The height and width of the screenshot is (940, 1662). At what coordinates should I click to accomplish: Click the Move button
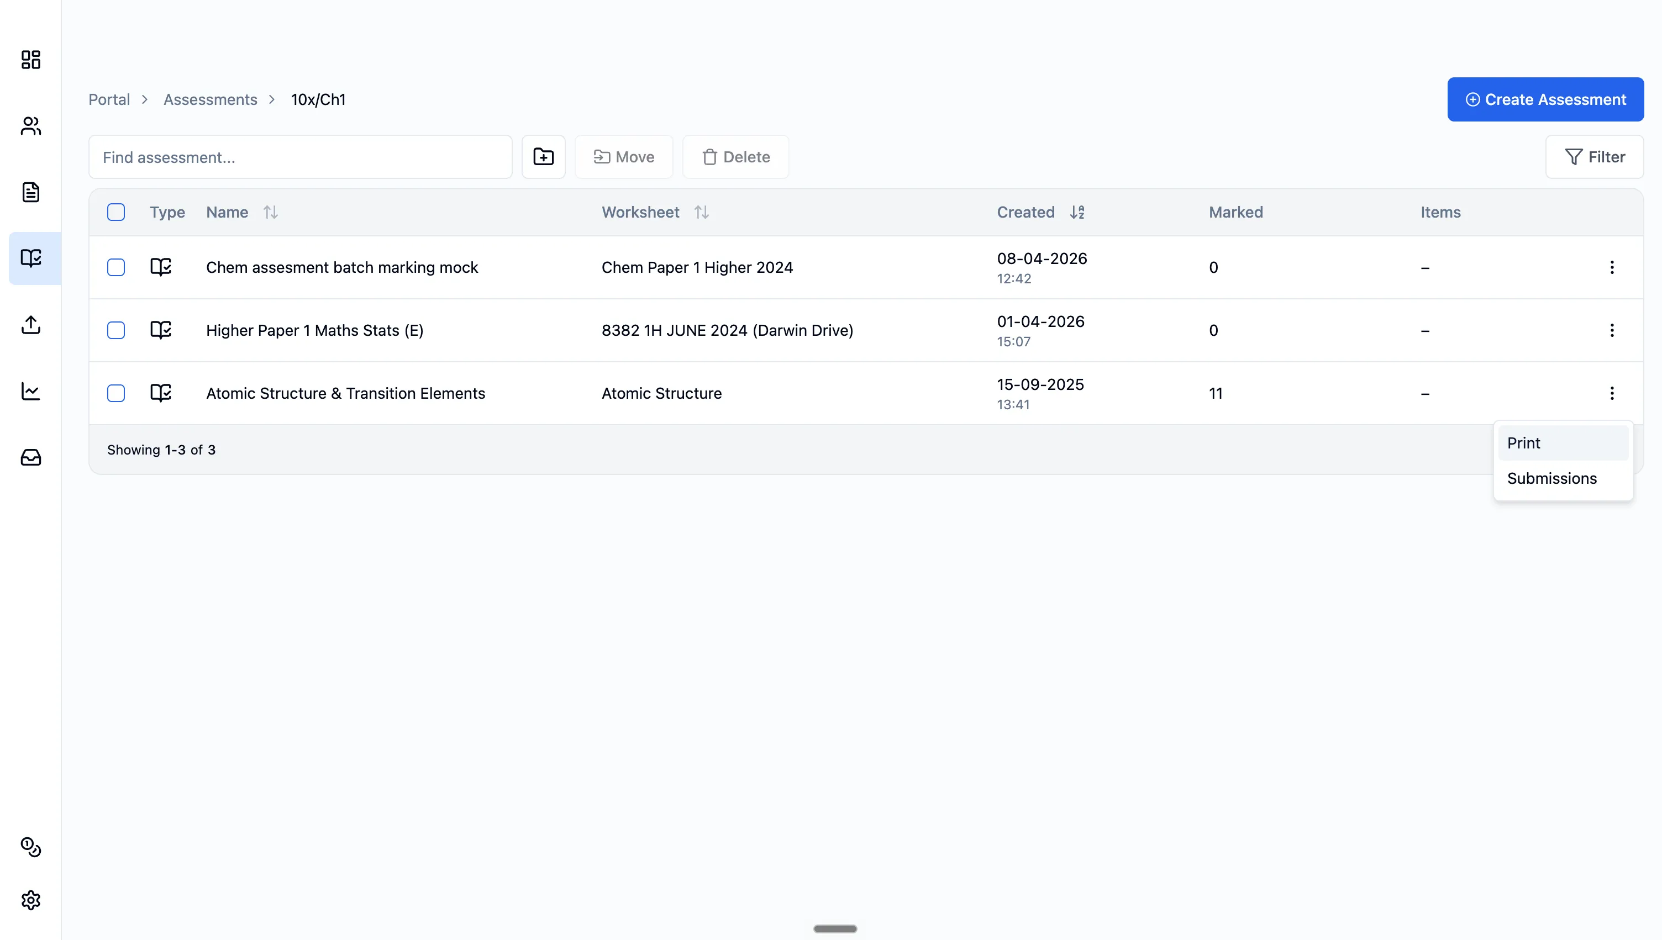tap(624, 157)
